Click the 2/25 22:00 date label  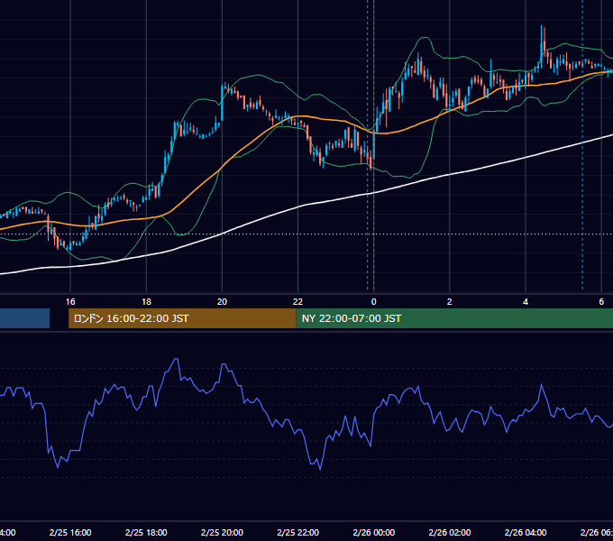coord(297,532)
